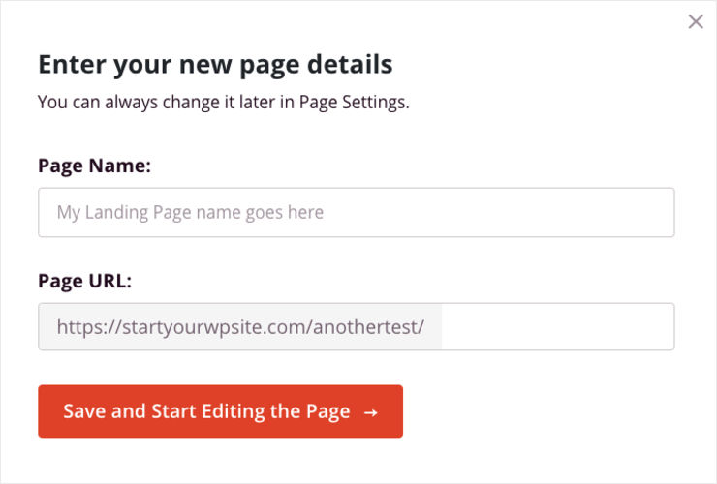Screen dimensions: 717x484
Task: Click the word 'Save' on the red button
Action: coord(84,411)
